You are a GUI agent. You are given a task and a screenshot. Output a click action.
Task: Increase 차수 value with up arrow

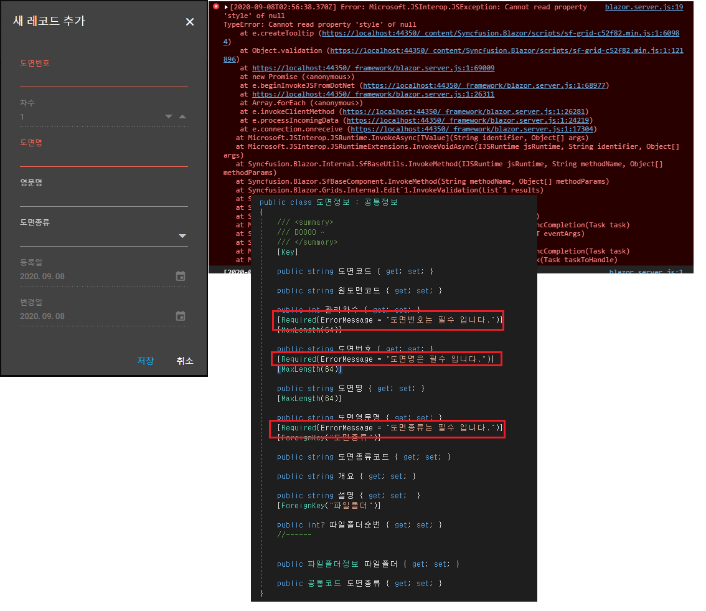pos(182,116)
